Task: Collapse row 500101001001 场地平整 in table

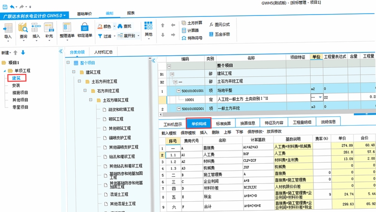Action: click(x=179, y=91)
